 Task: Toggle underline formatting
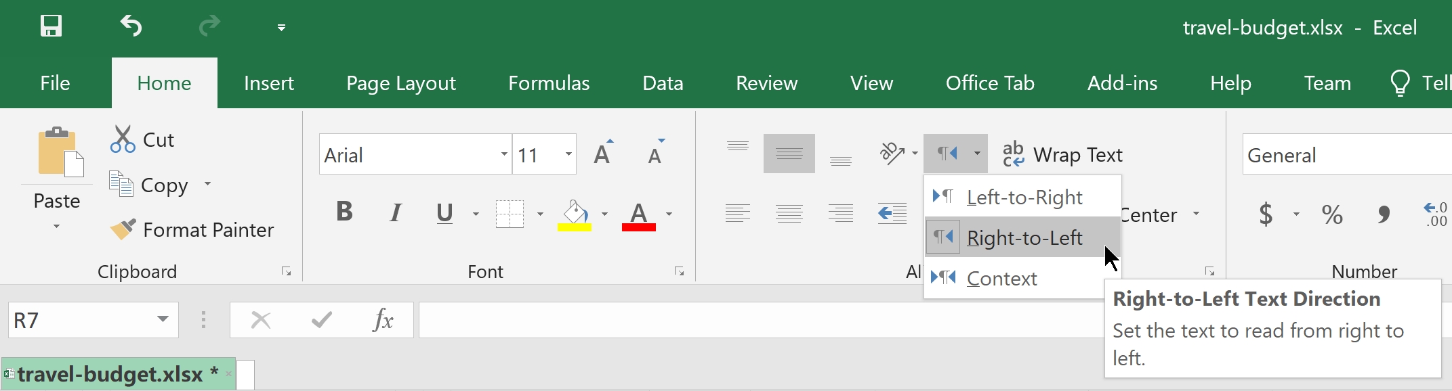[444, 213]
